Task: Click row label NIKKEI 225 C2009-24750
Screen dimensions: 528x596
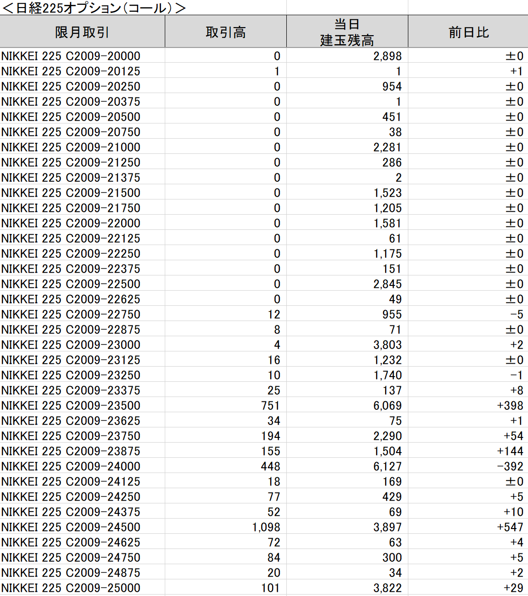Action: pyautogui.click(x=71, y=558)
